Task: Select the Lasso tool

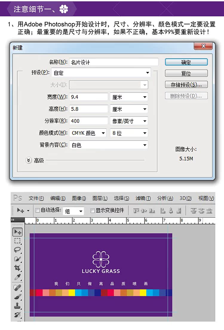Action: click(17, 250)
